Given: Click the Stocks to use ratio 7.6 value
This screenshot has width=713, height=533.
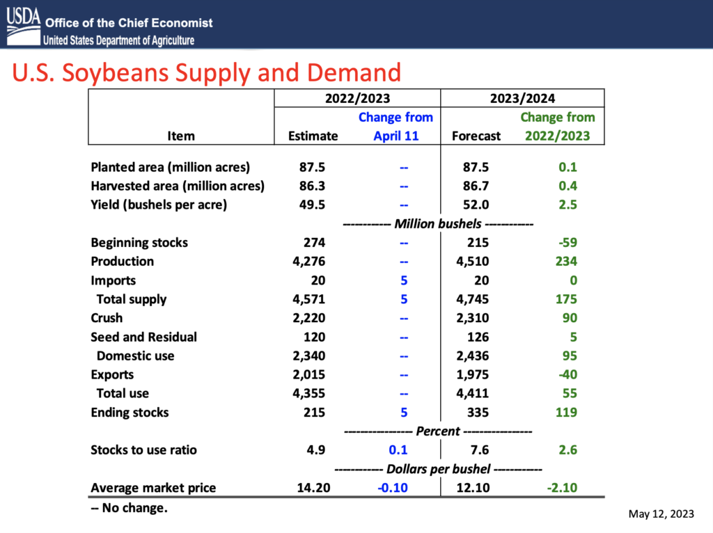Looking at the screenshot, I should [x=479, y=450].
